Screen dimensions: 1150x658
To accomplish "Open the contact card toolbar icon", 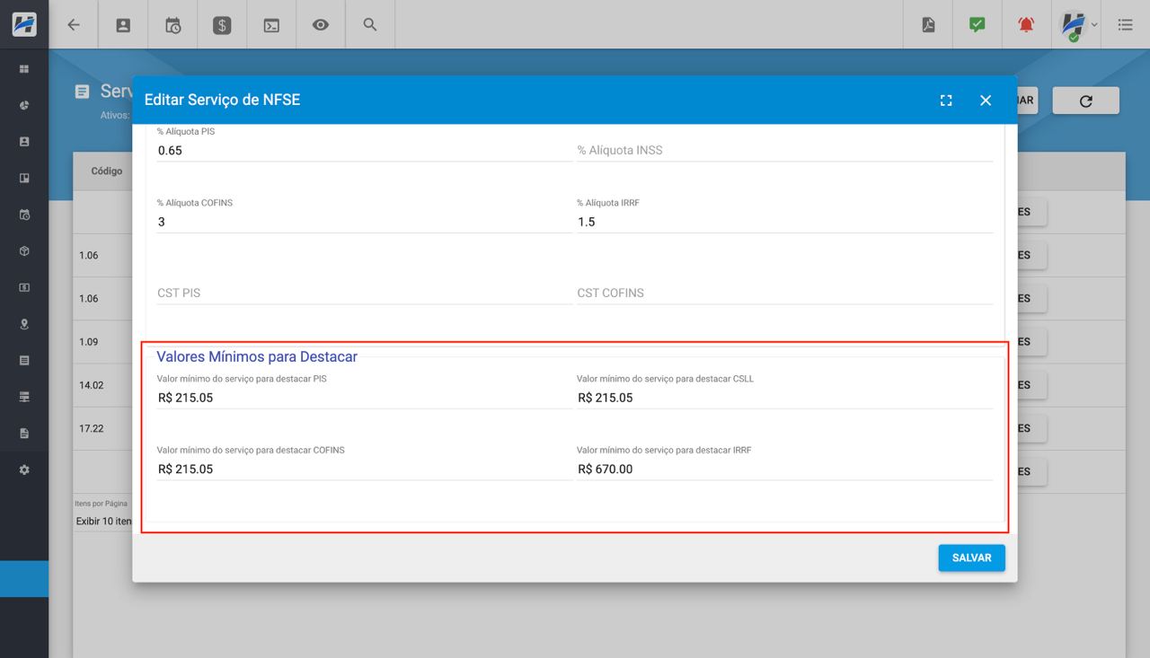I will point(123,25).
